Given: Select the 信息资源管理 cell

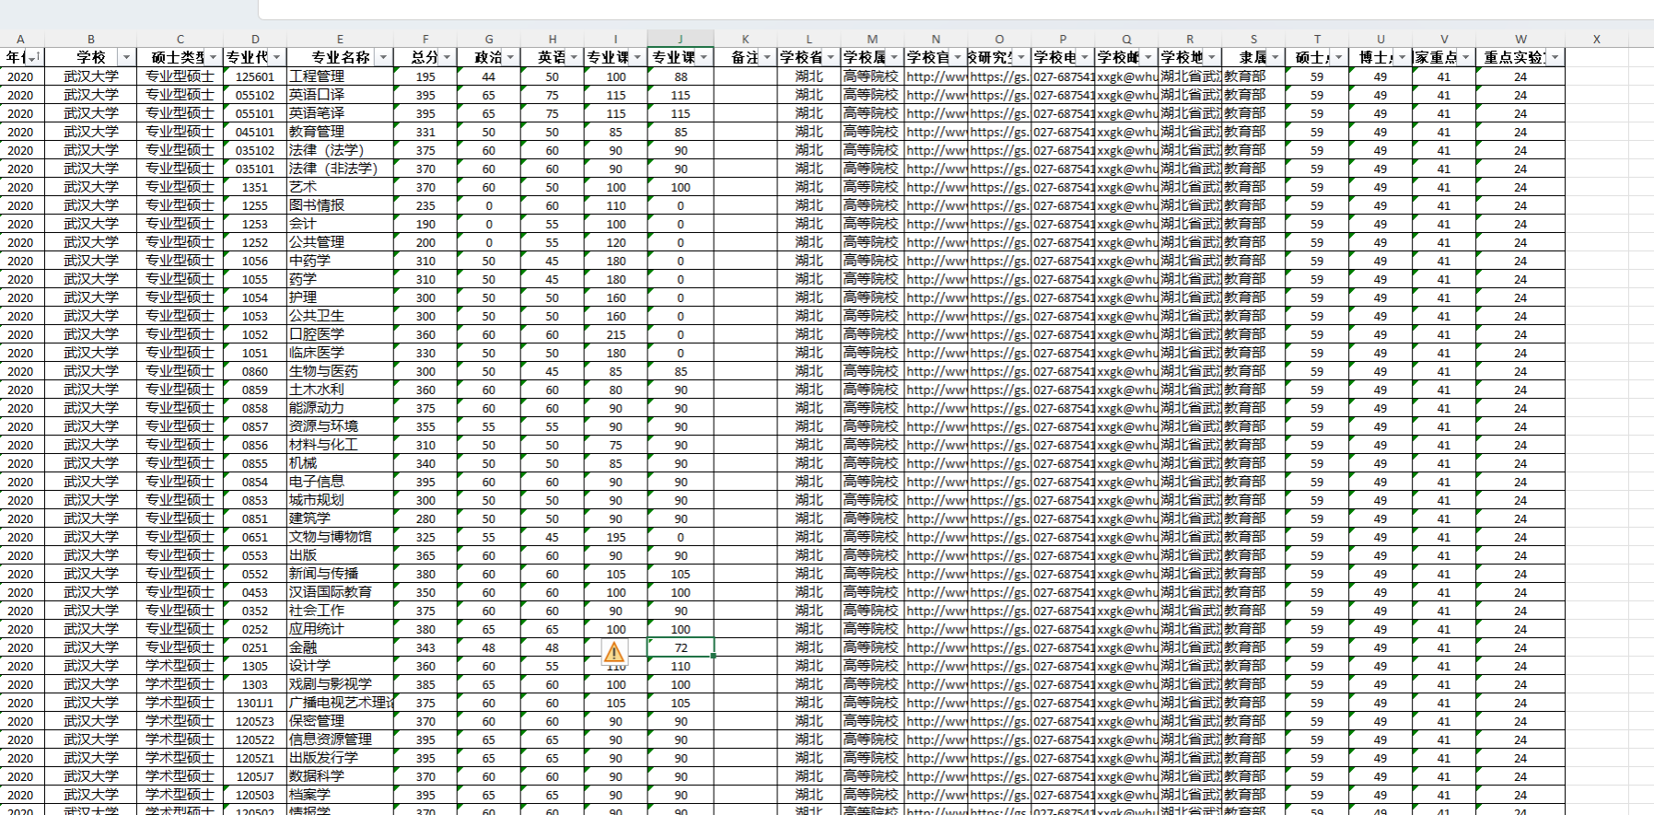Looking at the screenshot, I should [340, 739].
